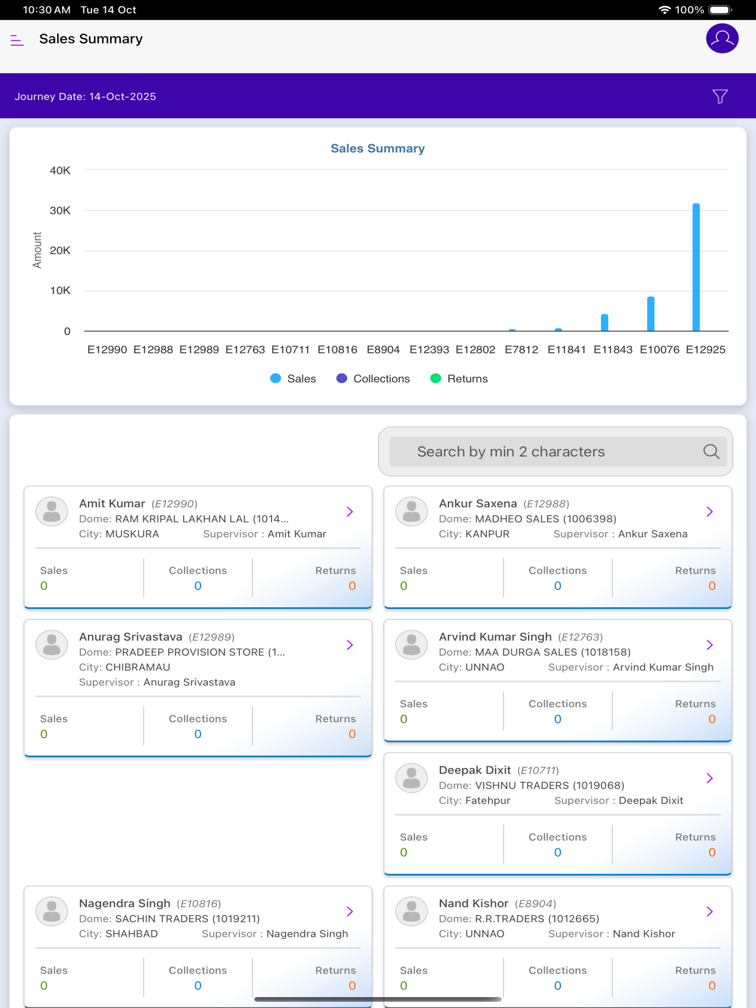Open Deepak Dixit's name link
Screen dimensions: 756x1008
point(474,770)
